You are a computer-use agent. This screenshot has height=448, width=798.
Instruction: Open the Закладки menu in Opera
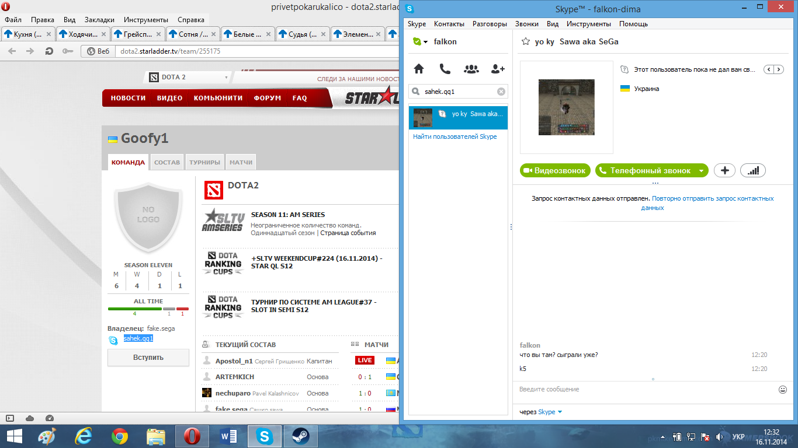(x=99, y=19)
